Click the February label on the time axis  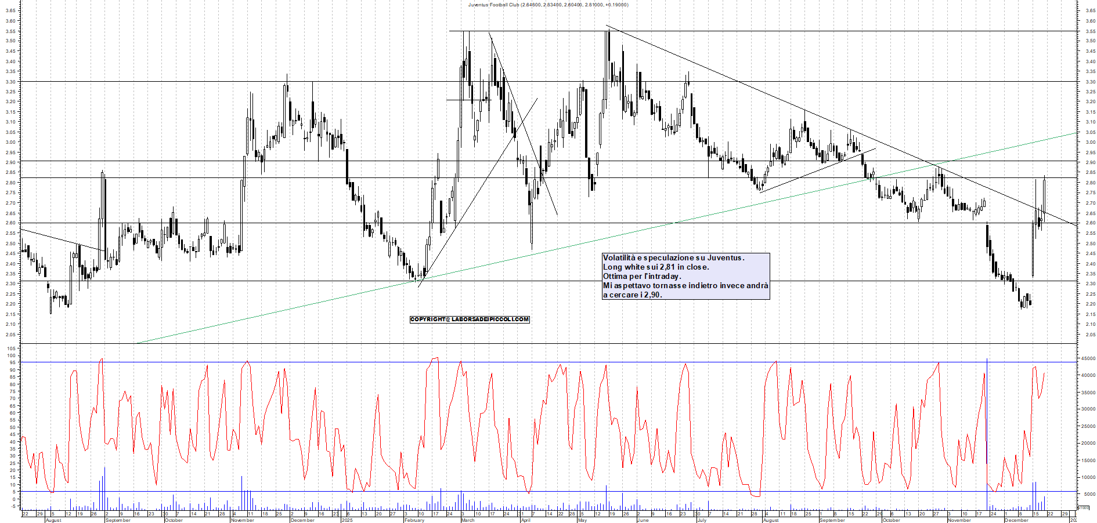tap(414, 520)
